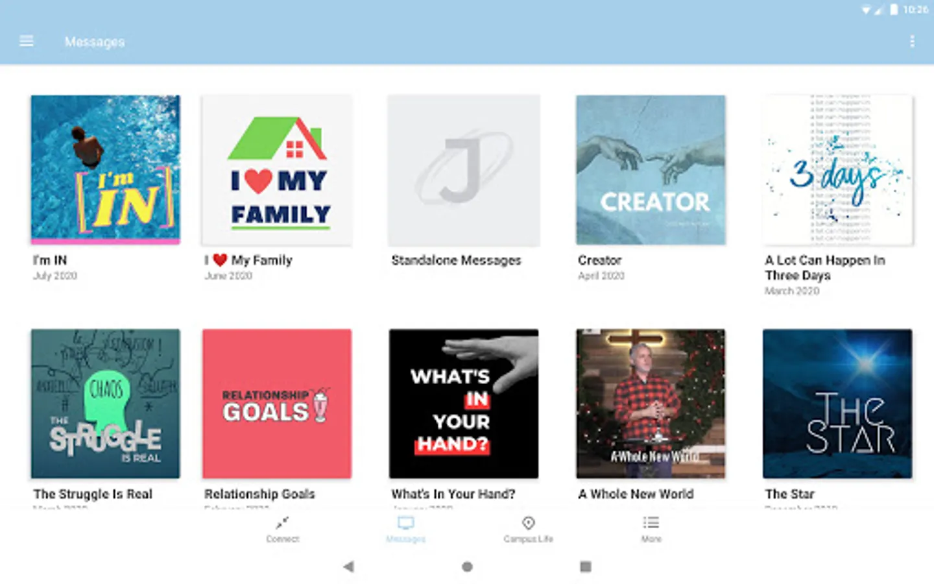Open The Star series cover
This screenshot has height=584, width=934.
837,404
